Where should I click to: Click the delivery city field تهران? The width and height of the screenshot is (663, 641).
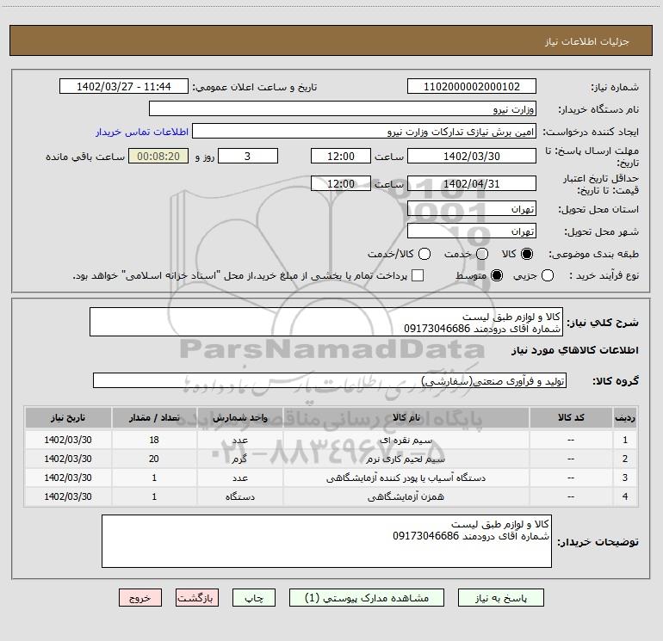tap(472, 231)
